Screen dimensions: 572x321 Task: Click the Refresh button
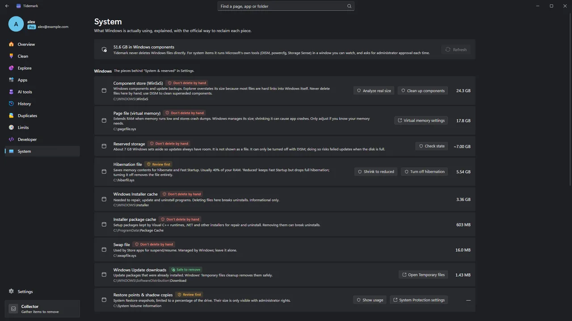[x=456, y=49]
